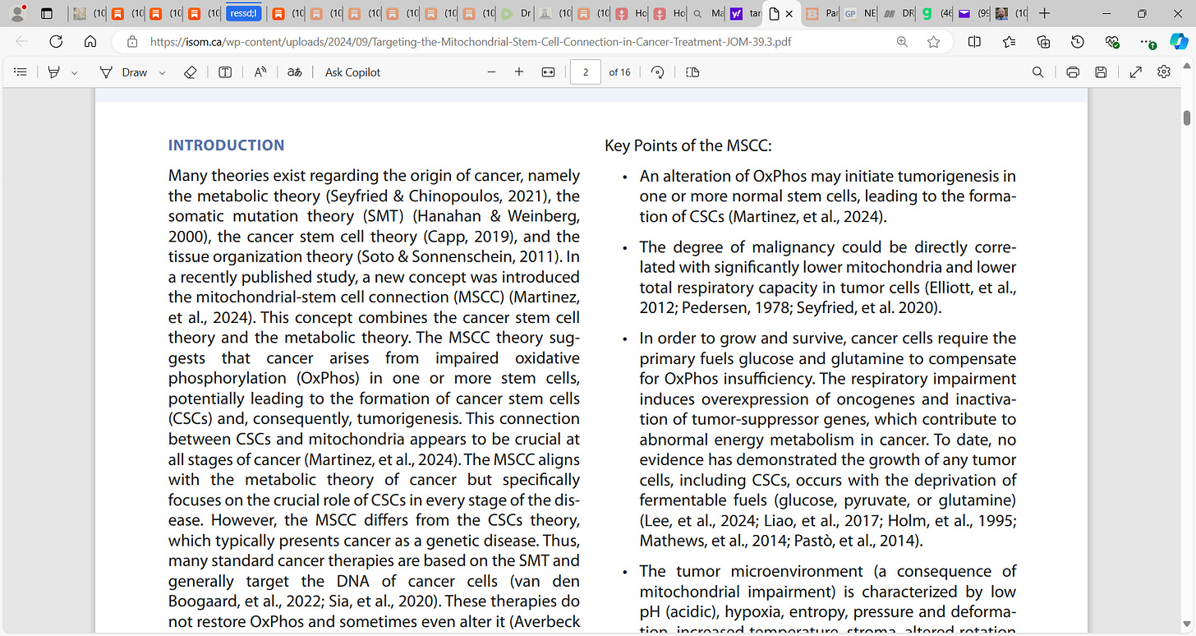
Task: Open the Draw tool options dropdown arrow
Action: (x=162, y=72)
